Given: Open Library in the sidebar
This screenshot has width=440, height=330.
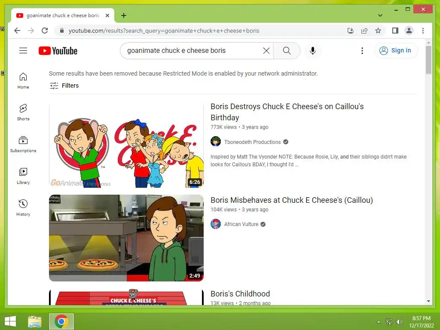Looking at the screenshot, I should [x=23, y=176].
